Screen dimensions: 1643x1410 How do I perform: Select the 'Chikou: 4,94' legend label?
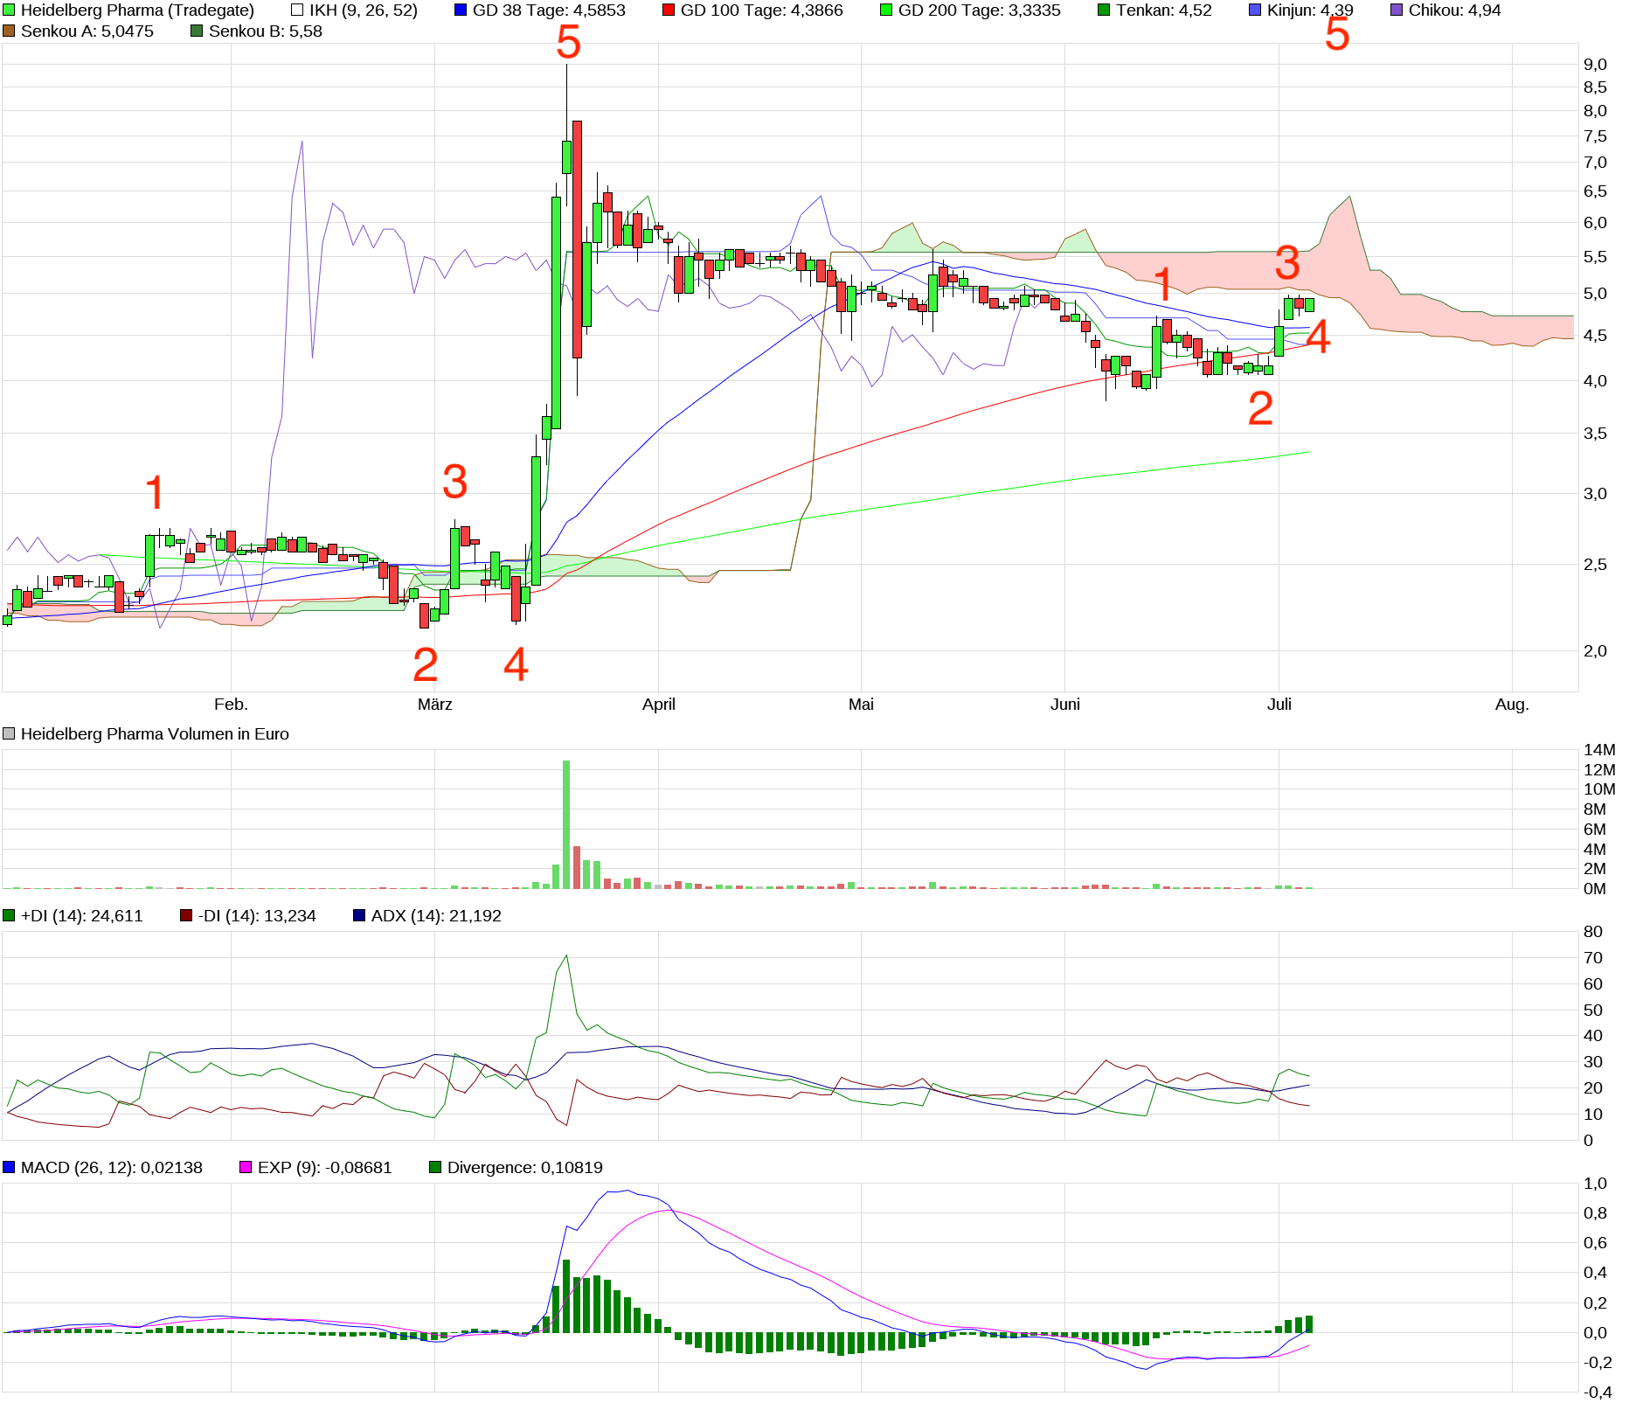coord(1455,10)
